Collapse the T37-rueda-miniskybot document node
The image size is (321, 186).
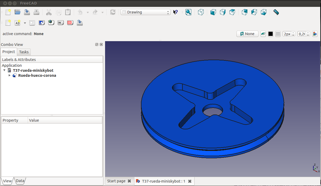click(4, 70)
